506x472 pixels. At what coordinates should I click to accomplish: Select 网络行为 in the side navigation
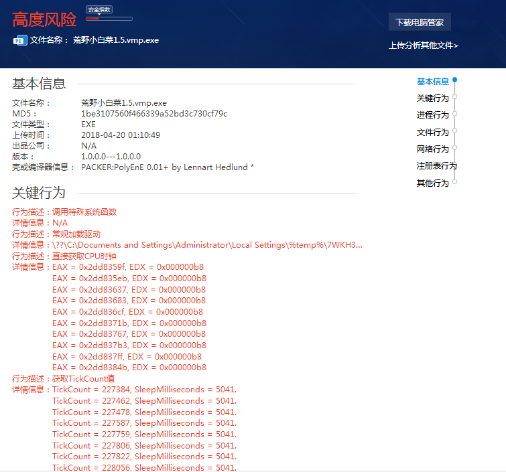(x=432, y=149)
